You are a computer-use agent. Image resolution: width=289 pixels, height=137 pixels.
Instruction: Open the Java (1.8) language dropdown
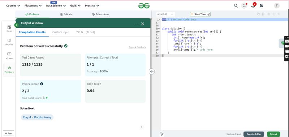pos(165,14)
